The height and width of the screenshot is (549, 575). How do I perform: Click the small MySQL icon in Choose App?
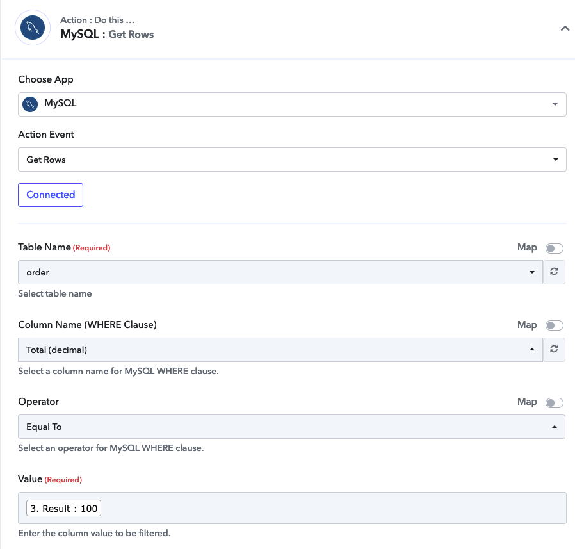tap(30, 104)
